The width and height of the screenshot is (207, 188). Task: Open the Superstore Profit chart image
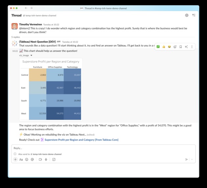point(51,90)
